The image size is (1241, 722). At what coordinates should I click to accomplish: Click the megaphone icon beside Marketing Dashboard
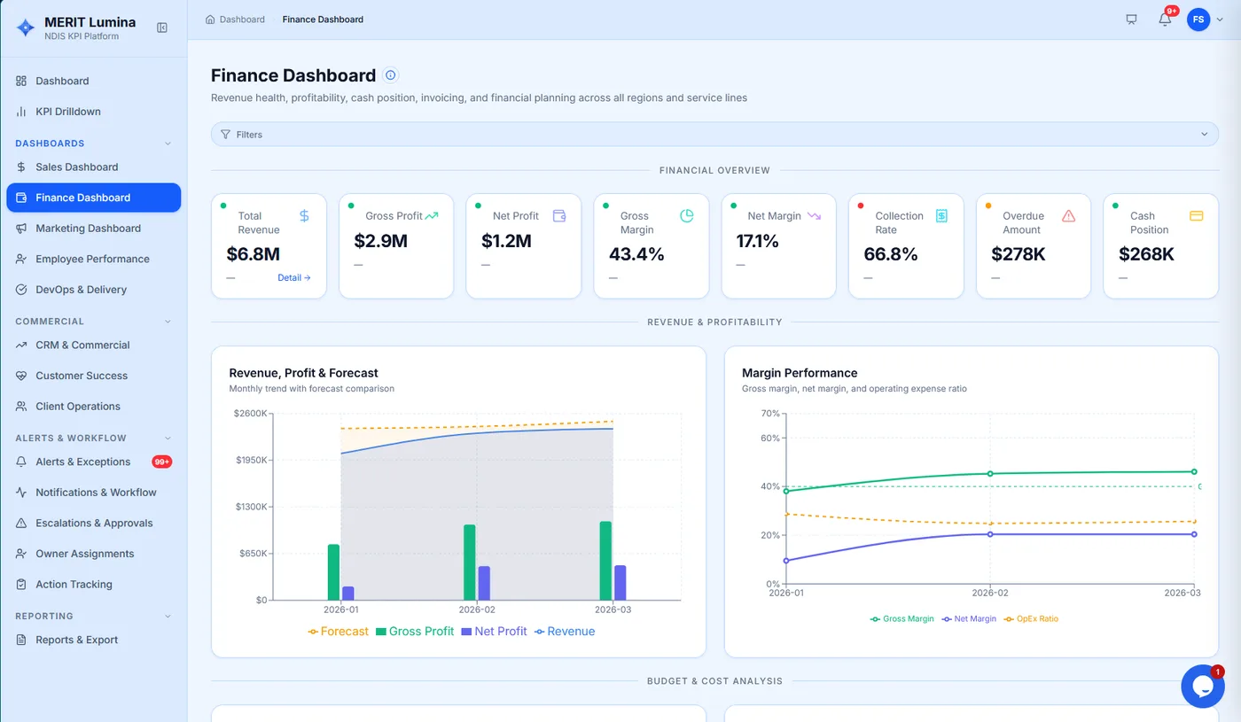tap(21, 229)
